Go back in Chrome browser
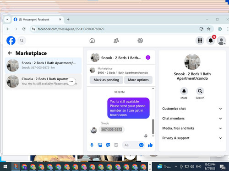 click(8, 29)
